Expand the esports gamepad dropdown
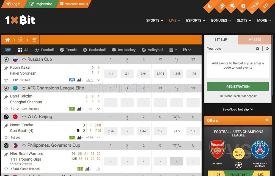The image size is (275, 176). point(186,50)
